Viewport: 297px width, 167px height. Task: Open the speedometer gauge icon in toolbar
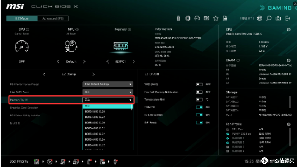pyautogui.click(x=197, y=18)
